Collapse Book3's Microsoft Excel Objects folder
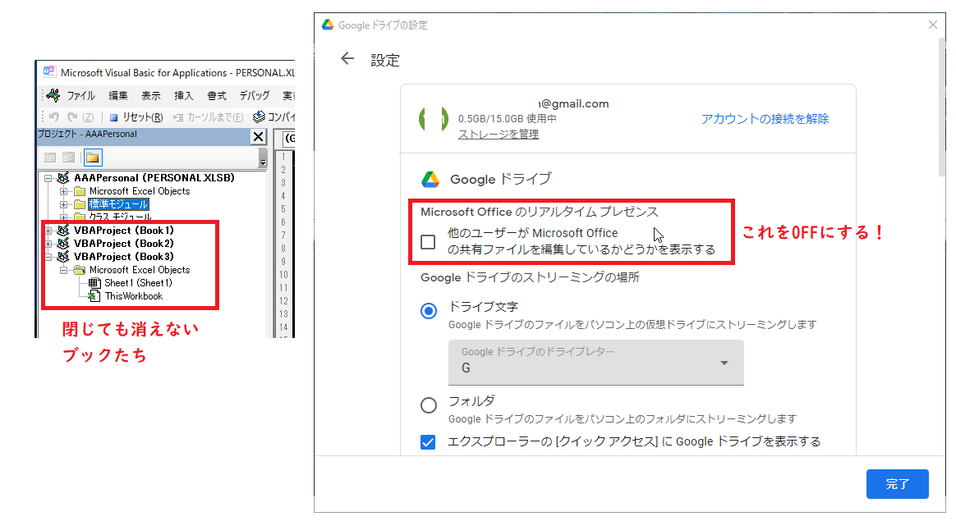 pyautogui.click(x=63, y=270)
